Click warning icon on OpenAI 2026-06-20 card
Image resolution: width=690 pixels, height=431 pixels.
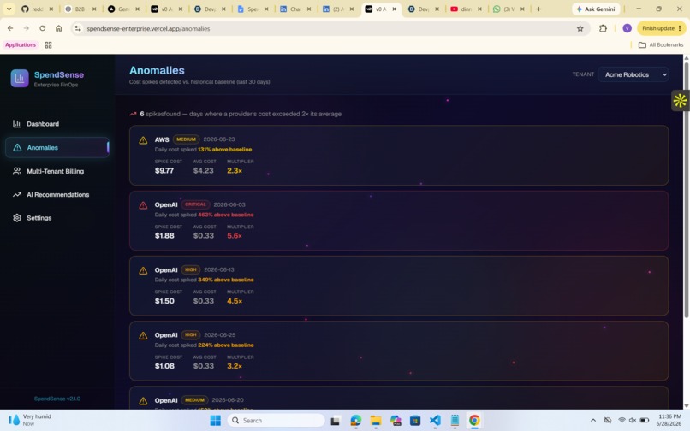click(143, 401)
